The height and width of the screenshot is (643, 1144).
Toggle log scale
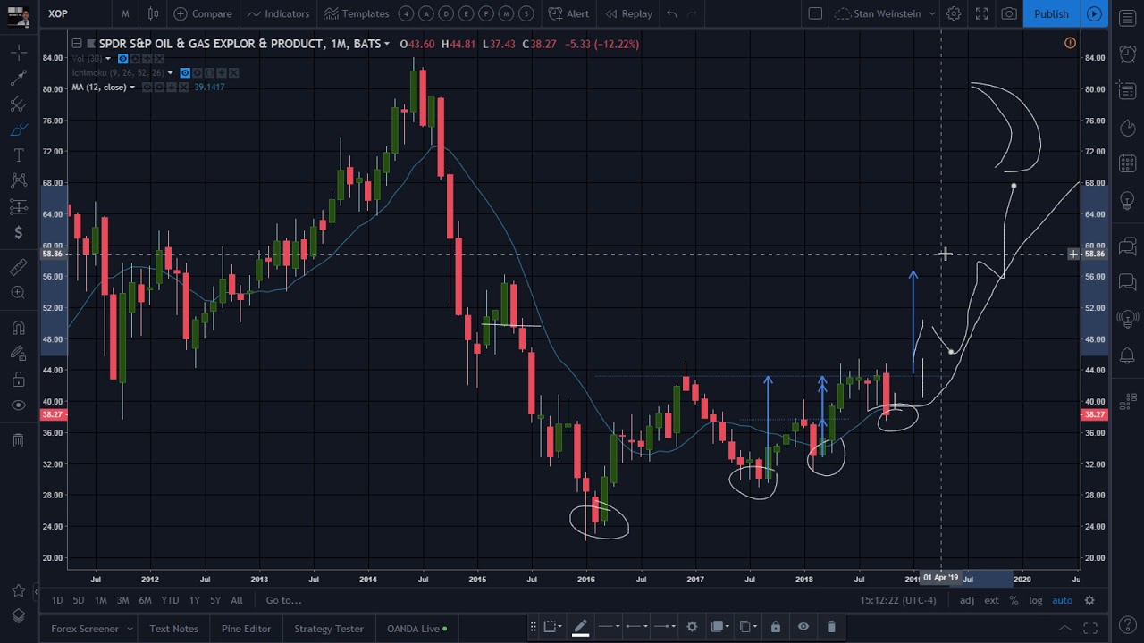pos(1035,600)
